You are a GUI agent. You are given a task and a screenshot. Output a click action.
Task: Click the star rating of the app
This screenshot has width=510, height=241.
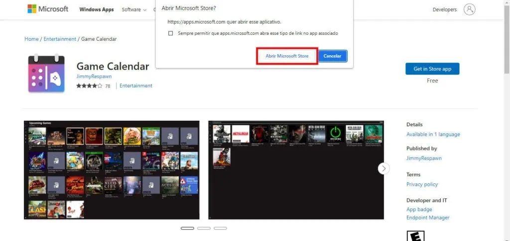click(x=89, y=86)
